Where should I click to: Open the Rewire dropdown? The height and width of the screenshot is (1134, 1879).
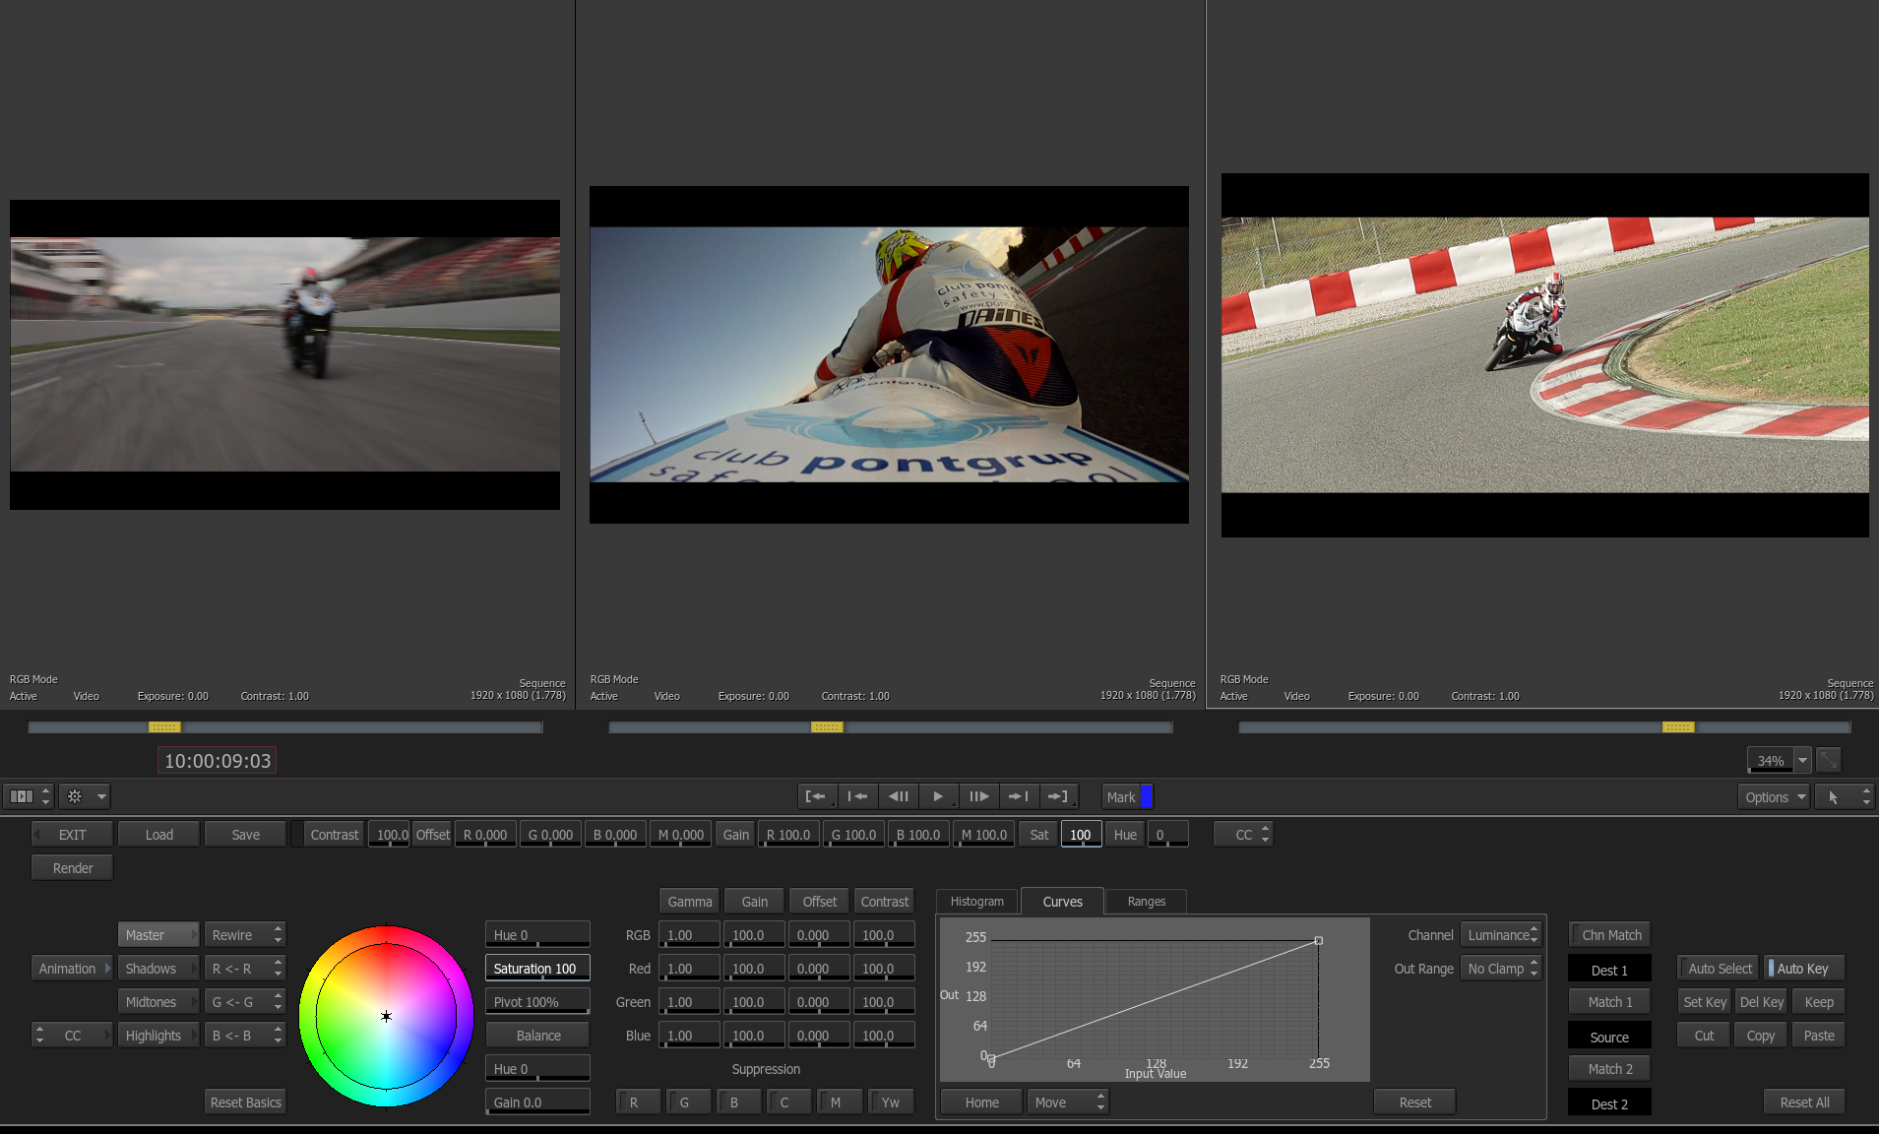pos(245,935)
